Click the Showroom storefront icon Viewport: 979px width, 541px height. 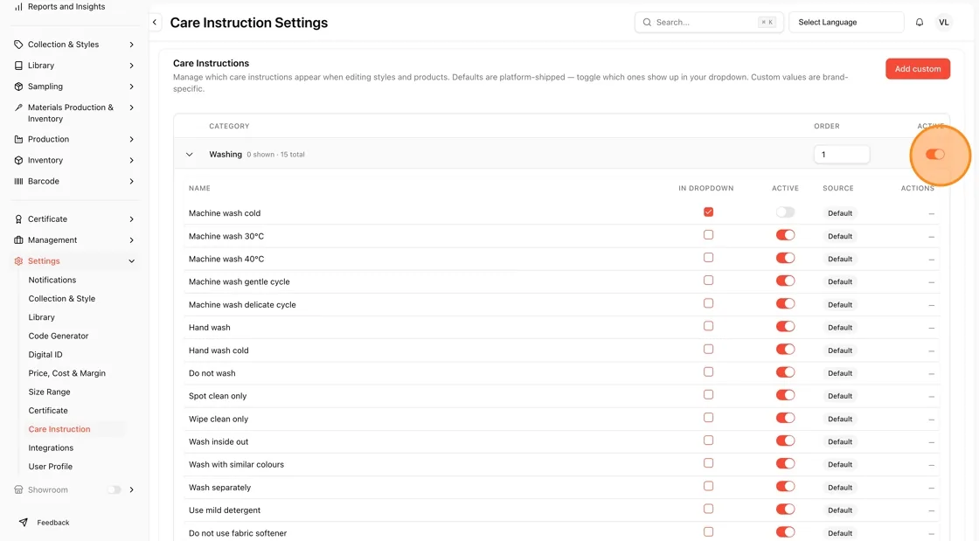pos(18,489)
